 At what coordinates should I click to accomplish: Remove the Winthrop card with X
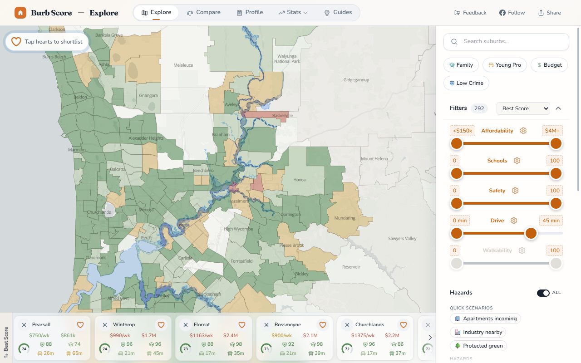(104, 325)
